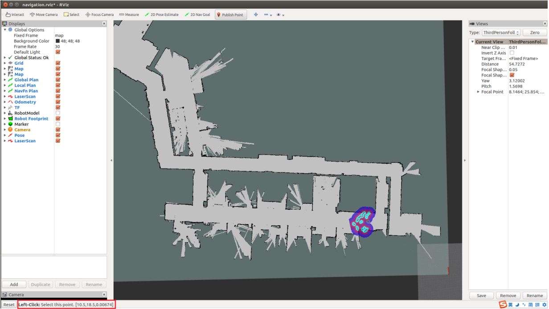Click the red Pose arrow icon

[11, 135]
